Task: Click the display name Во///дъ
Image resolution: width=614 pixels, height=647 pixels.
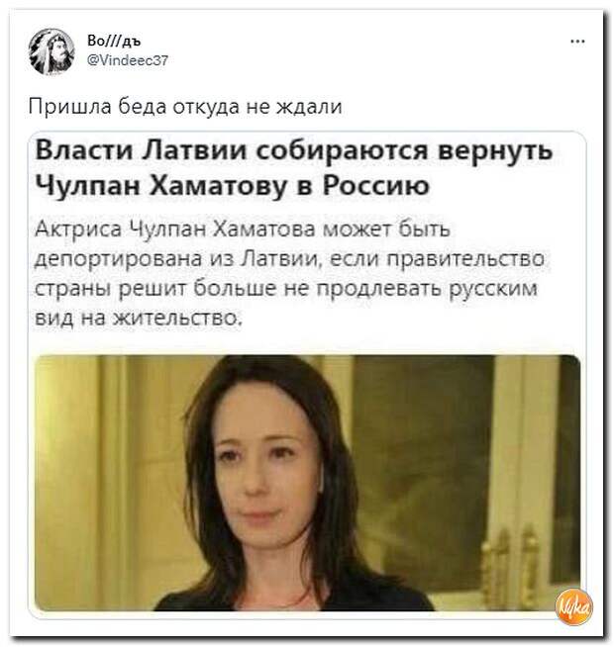Action: pos(115,41)
